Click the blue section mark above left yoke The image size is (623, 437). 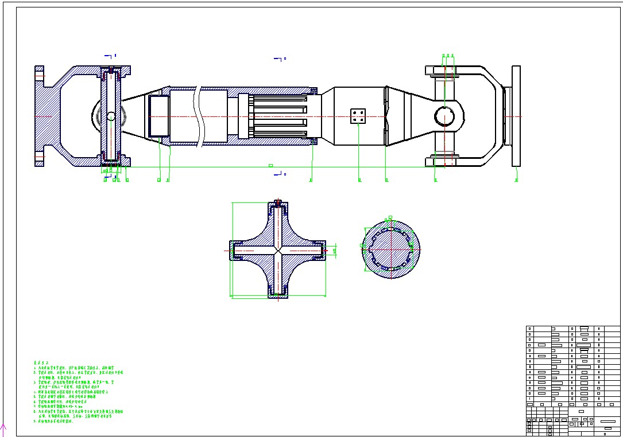point(110,56)
